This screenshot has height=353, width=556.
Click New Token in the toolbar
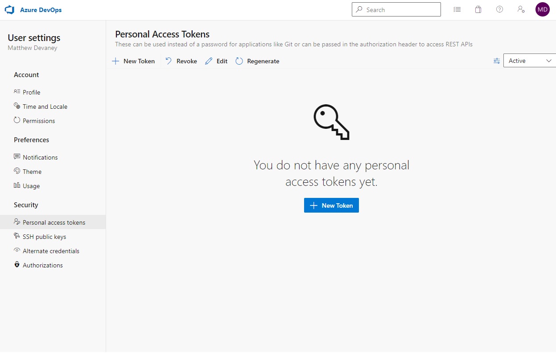(x=133, y=61)
